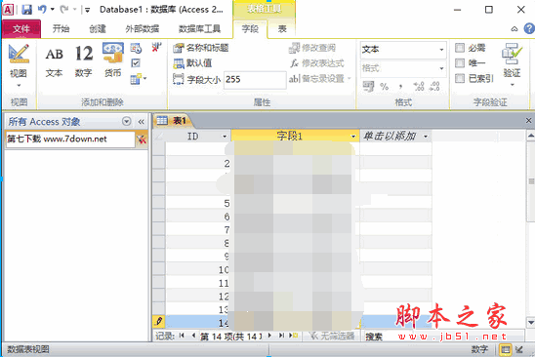Collapse the navigation pane shutter button
Image resolution: width=535 pixels, height=357 pixels.
142,121
